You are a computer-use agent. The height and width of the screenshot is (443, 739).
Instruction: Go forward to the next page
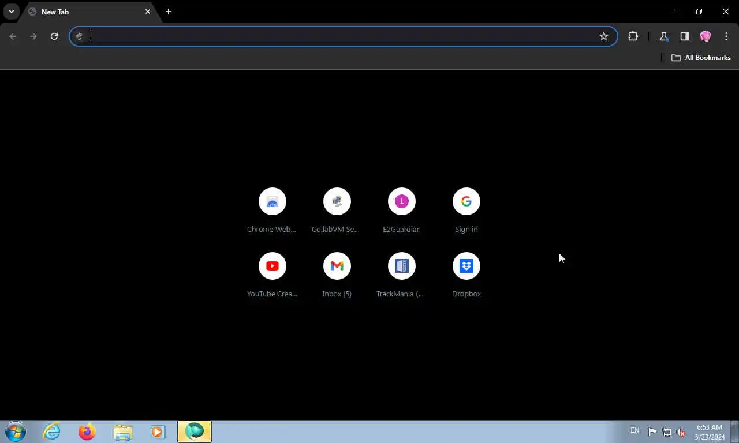pos(33,36)
